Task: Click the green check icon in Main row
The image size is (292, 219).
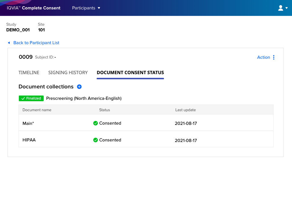Action: coord(95,123)
